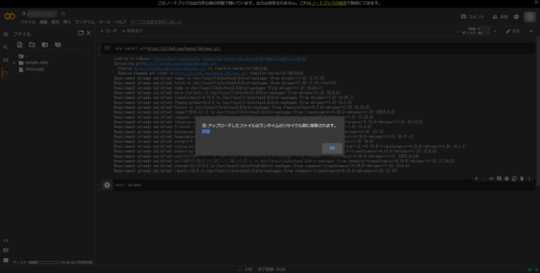Close the bottom status bar X
This screenshot has width=540, height=273.
coord(536,270)
